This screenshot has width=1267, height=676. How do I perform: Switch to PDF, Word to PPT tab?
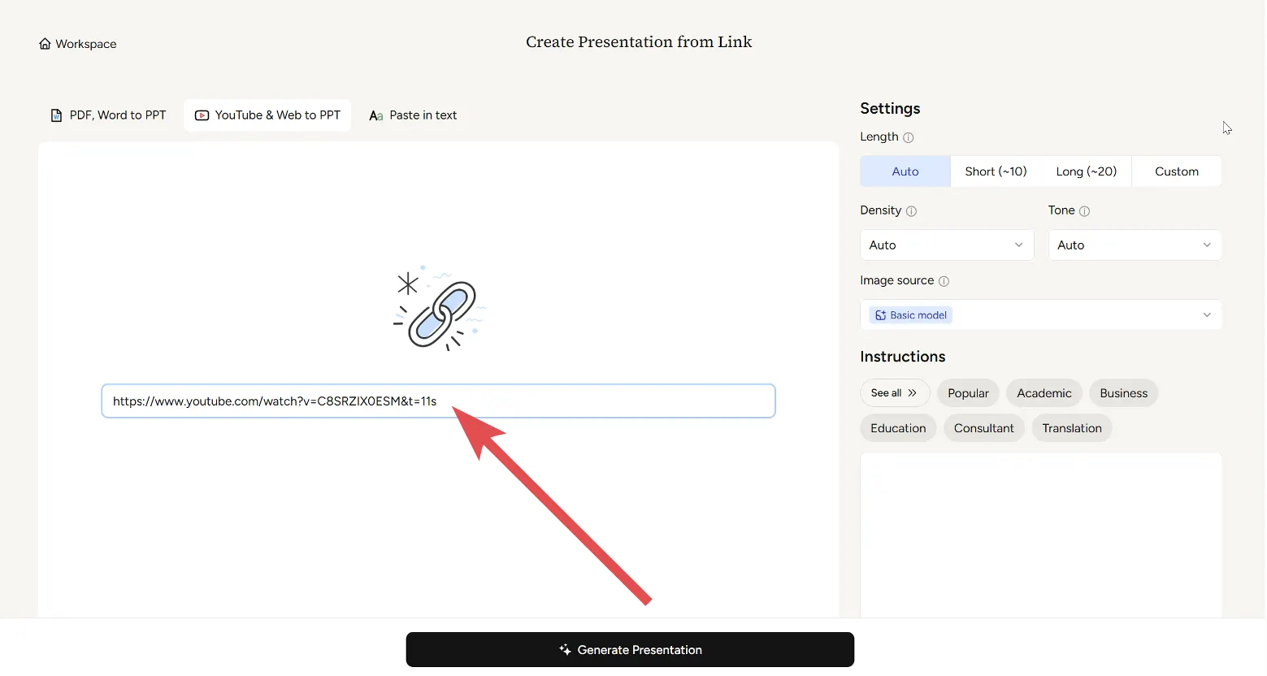[108, 115]
